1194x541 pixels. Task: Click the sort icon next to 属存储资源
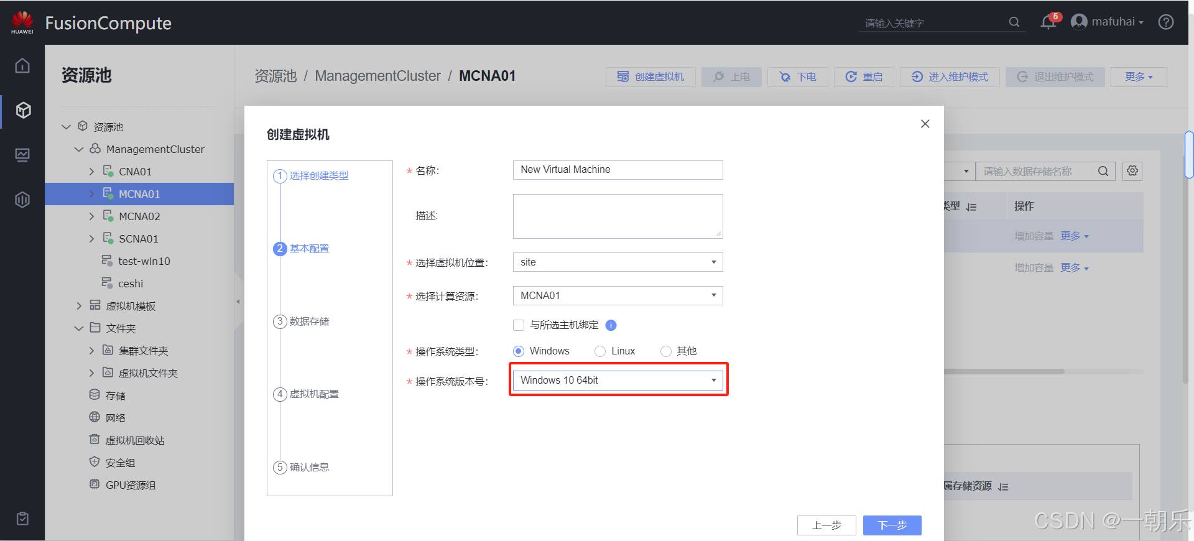[1003, 487]
